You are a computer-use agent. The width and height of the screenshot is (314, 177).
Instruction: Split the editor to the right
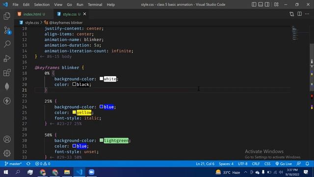click(x=299, y=14)
